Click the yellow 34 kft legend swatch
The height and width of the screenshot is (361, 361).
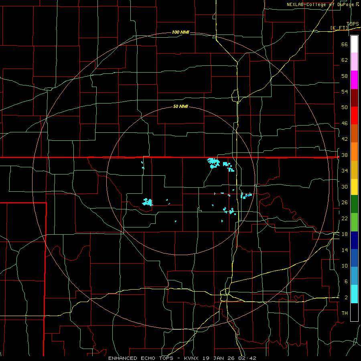point(354,187)
